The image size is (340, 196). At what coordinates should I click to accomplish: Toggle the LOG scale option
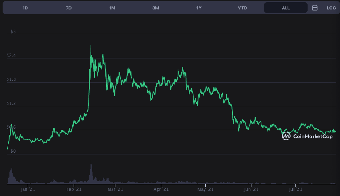point(331,8)
